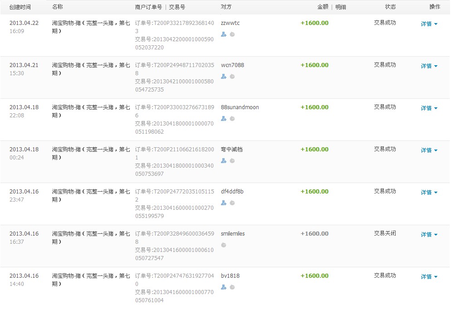461x309 pixels.
Task: Select 交易号 in the table header
Action: coord(177,7)
